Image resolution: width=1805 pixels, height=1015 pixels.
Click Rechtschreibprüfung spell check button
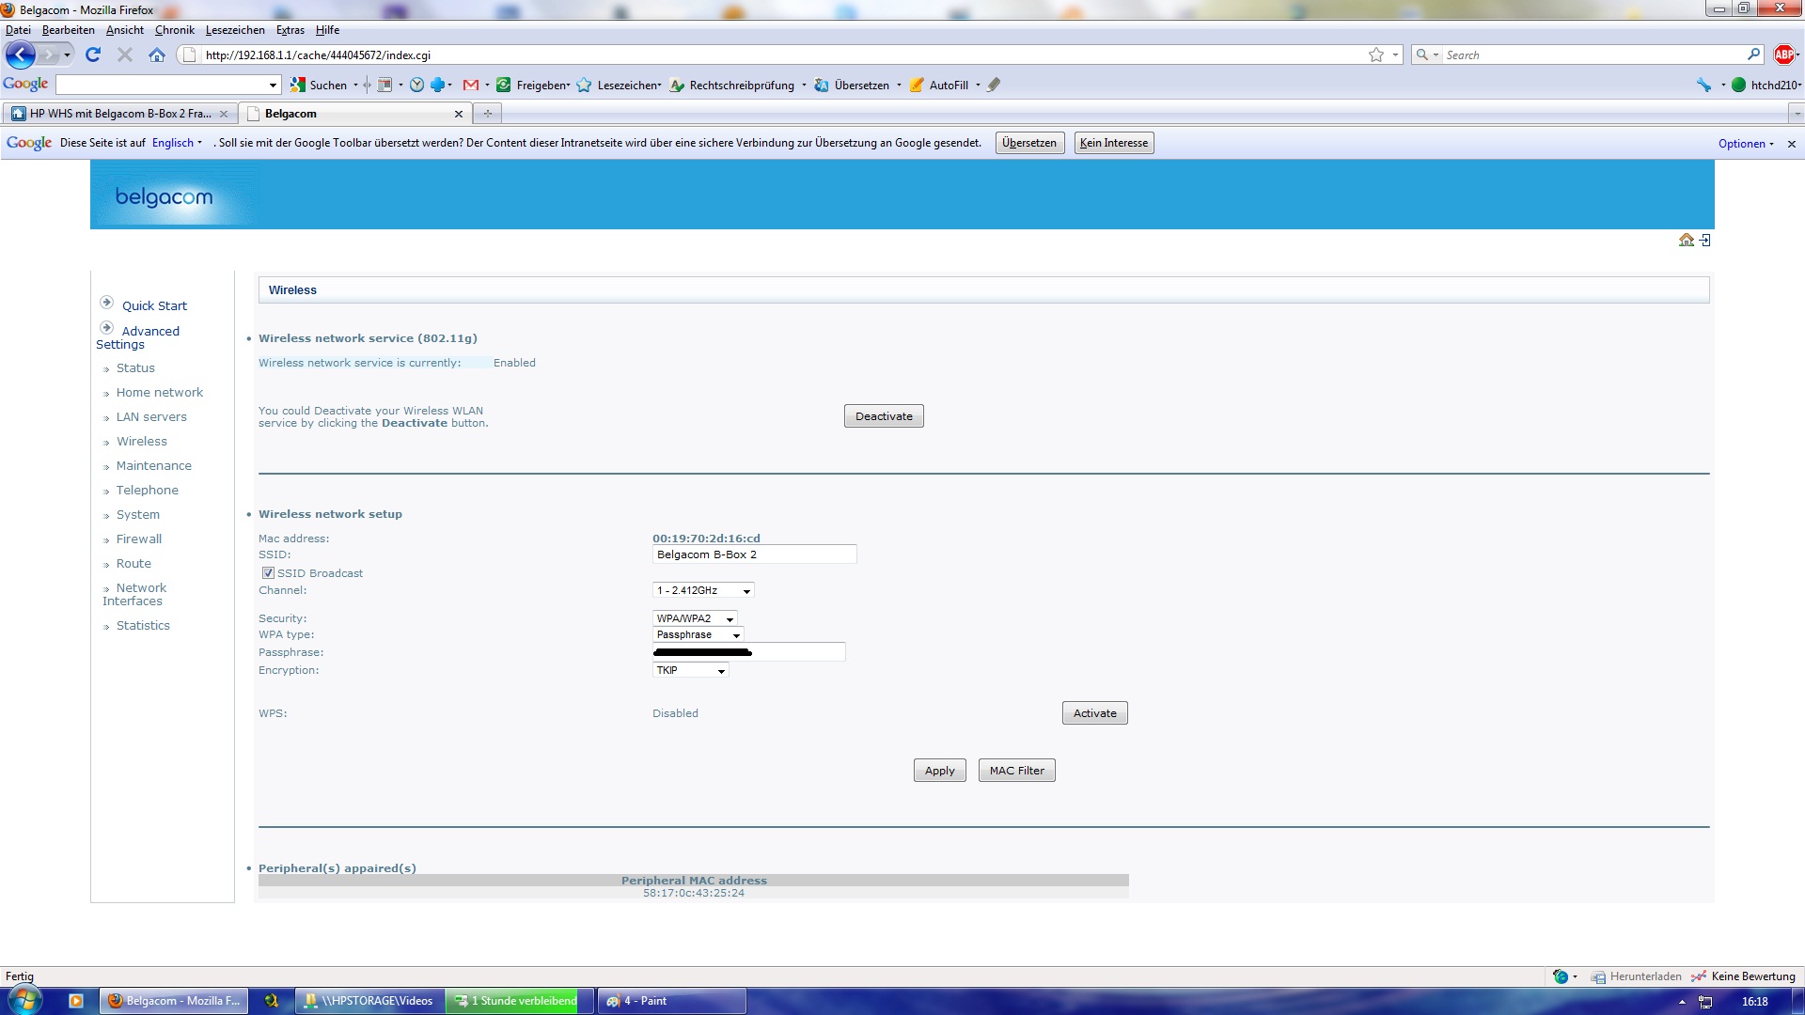point(732,85)
